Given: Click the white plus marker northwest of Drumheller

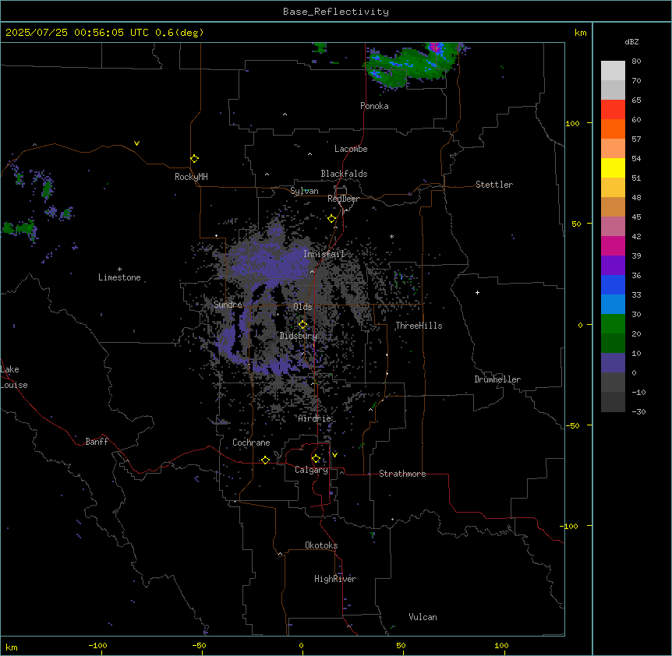Looking at the screenshot, I should pyautogui.click(x=477, y=292).
